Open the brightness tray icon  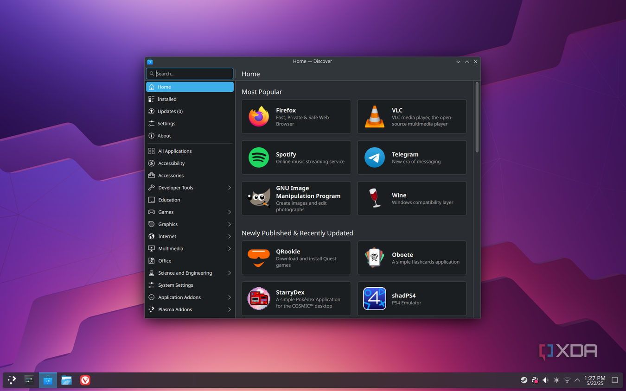tap(556, 380)
